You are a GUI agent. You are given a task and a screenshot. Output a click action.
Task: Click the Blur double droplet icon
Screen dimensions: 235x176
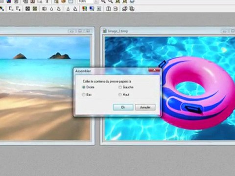(x=59, y=9)
